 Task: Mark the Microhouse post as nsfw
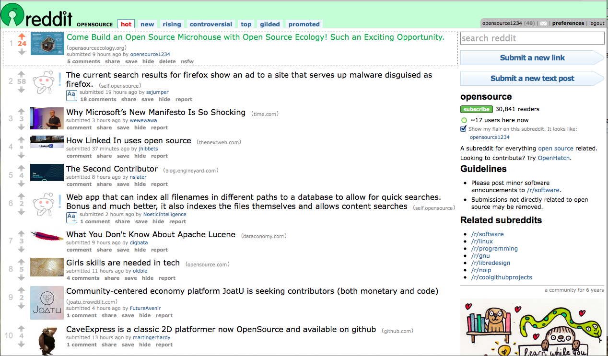187,62
